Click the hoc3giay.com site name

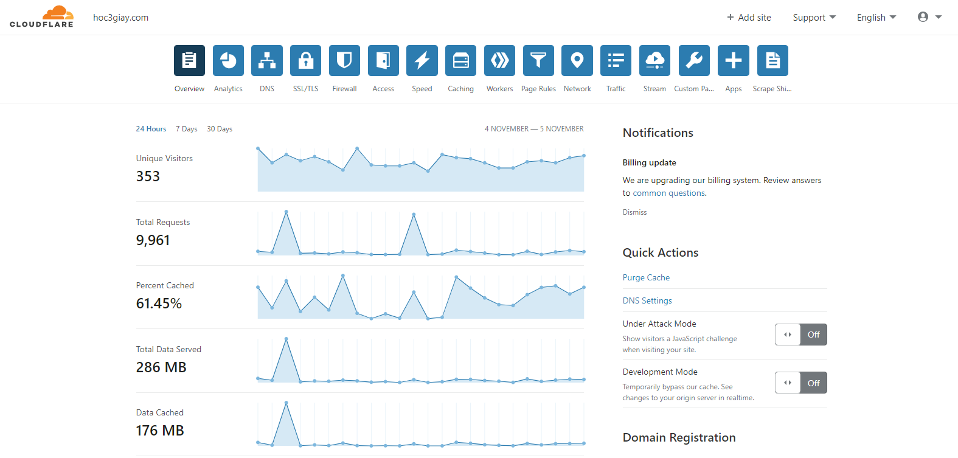click(120, 18)
